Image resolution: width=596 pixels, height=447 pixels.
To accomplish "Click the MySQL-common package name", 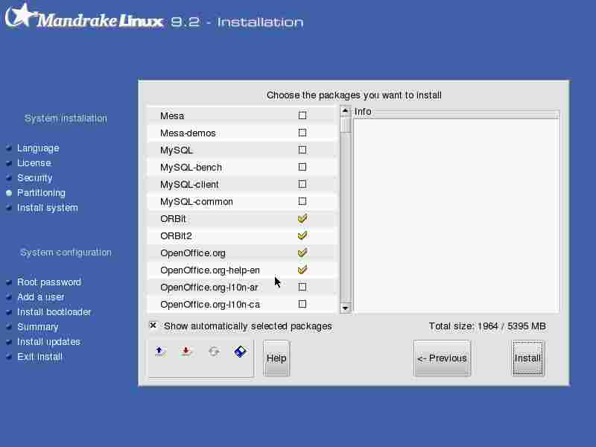I will [197, 201].
